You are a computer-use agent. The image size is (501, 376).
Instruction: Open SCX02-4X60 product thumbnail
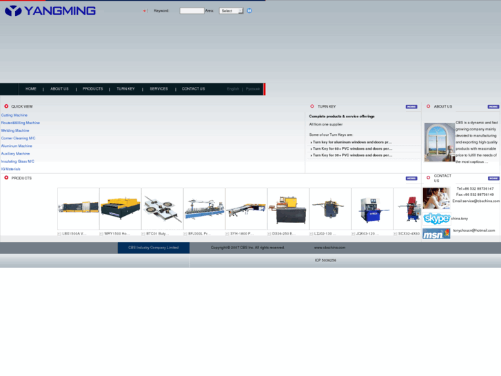click(407, 208)
